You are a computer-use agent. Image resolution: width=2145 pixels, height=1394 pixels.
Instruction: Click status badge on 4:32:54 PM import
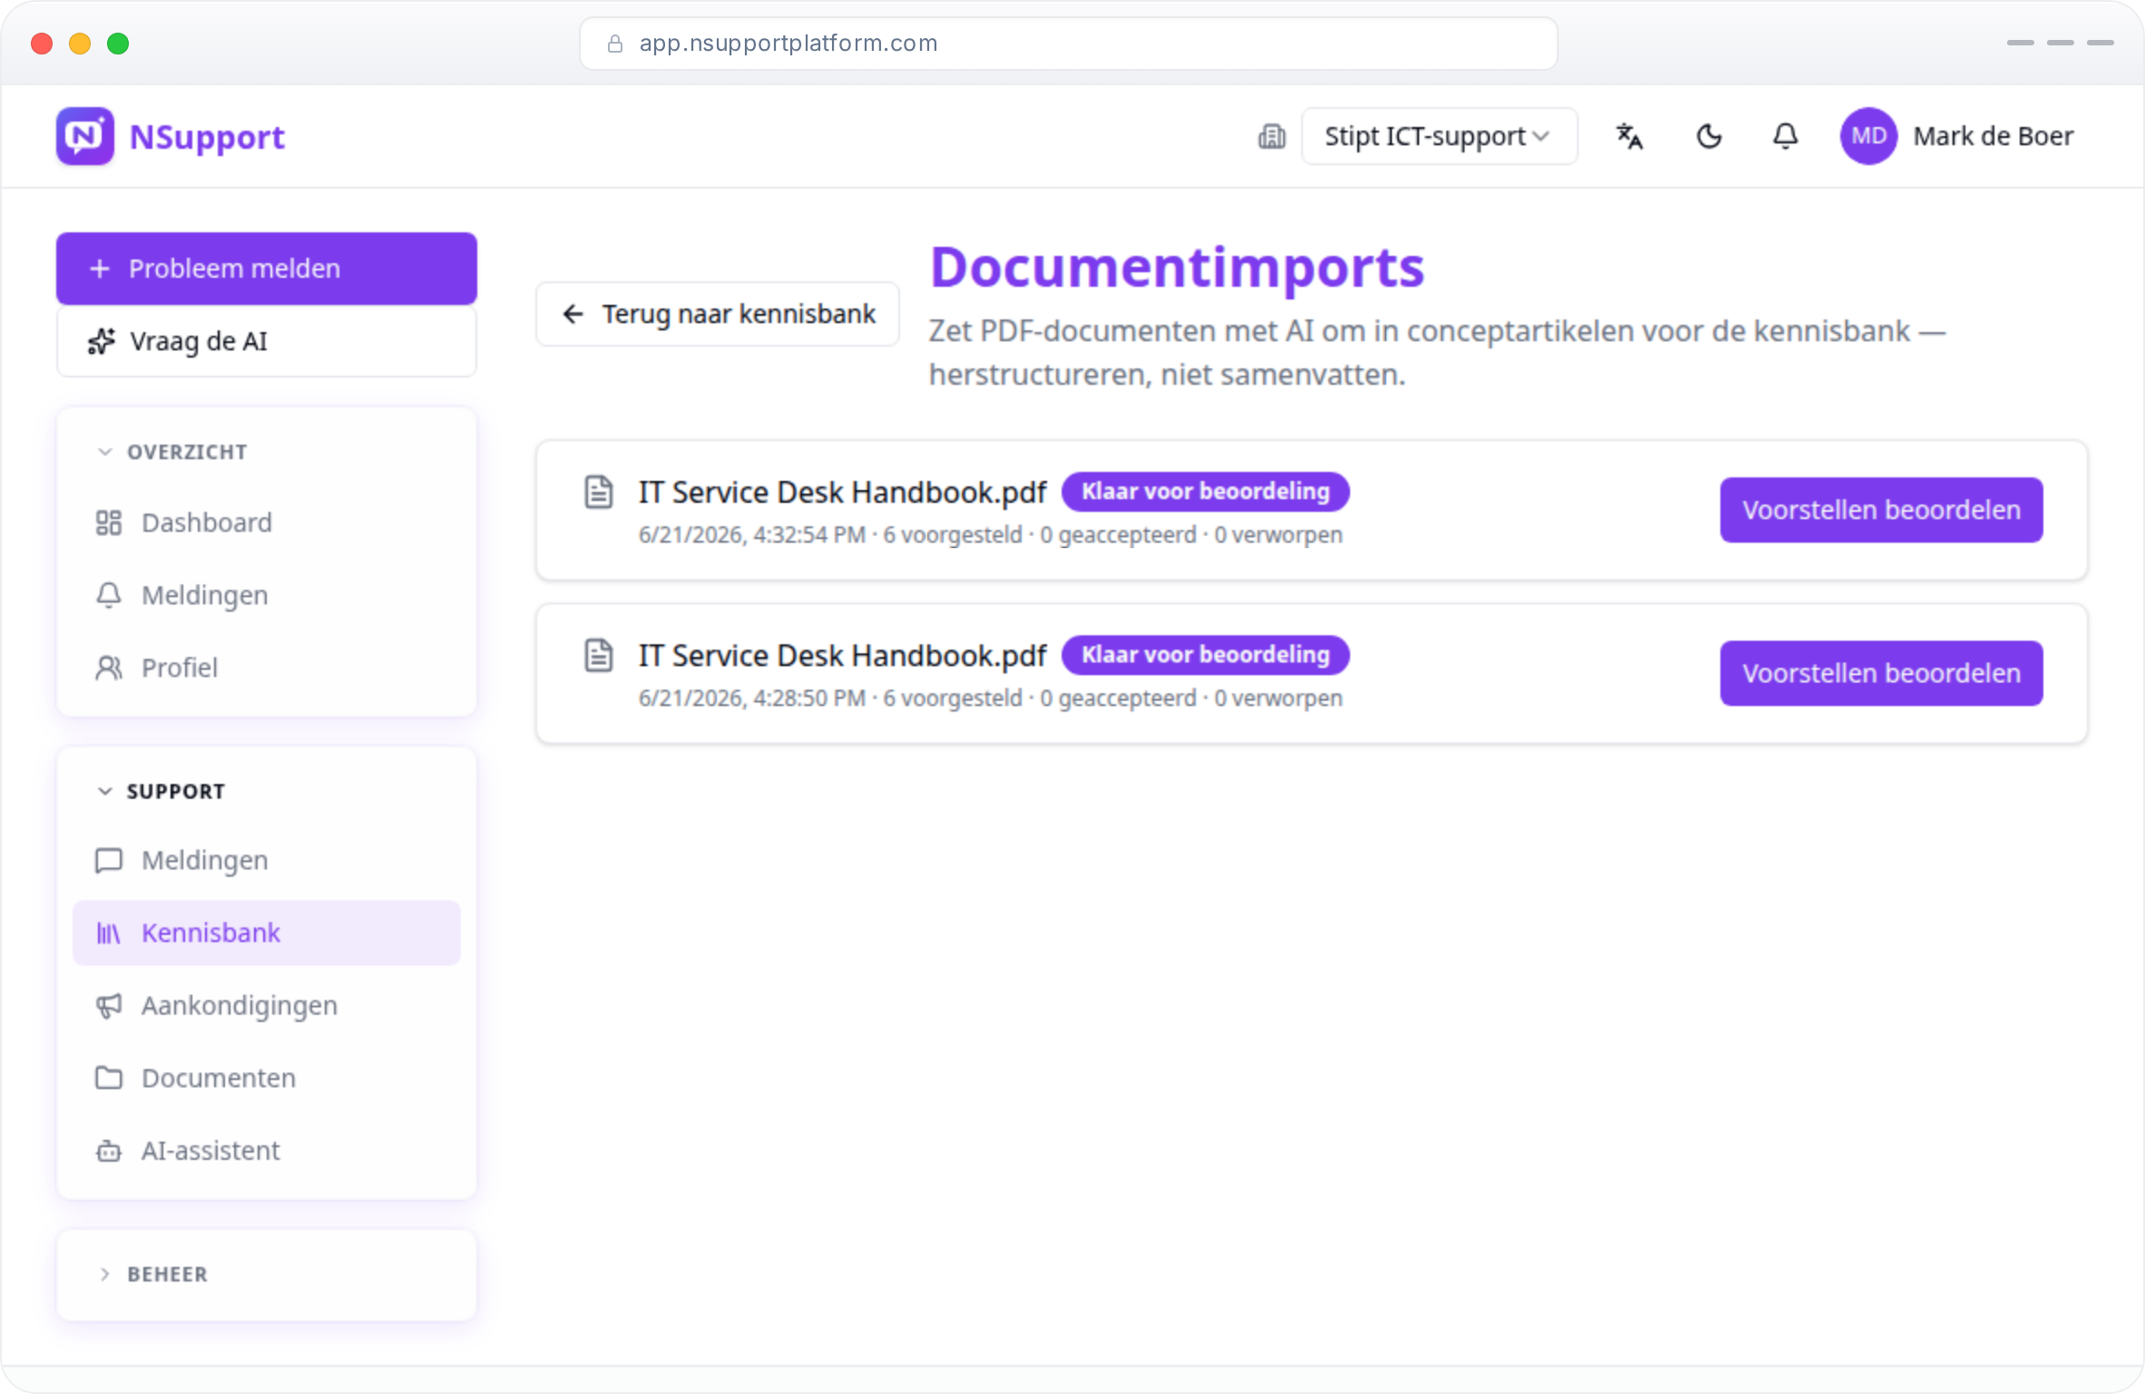(1205, 492)
